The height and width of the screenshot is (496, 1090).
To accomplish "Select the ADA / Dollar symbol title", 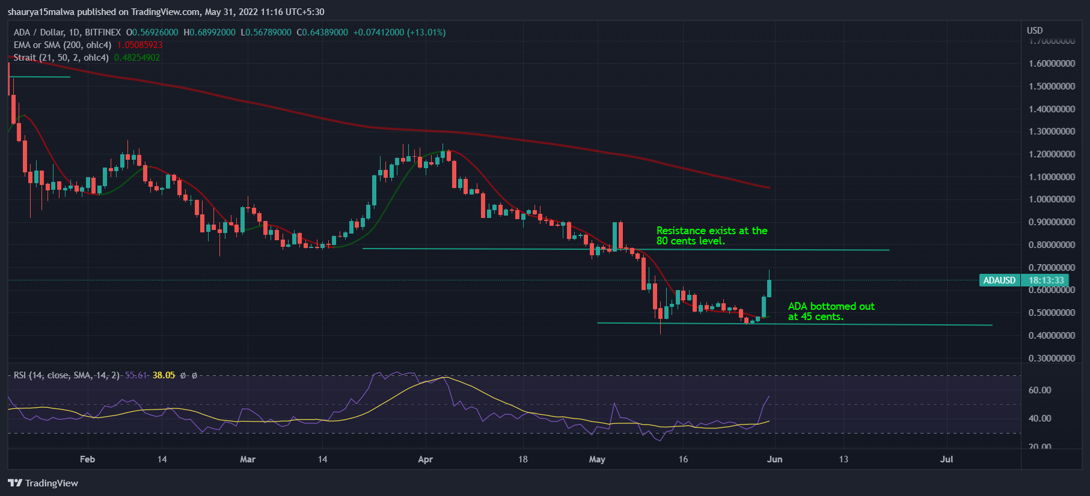I will (x=67, y=32).
